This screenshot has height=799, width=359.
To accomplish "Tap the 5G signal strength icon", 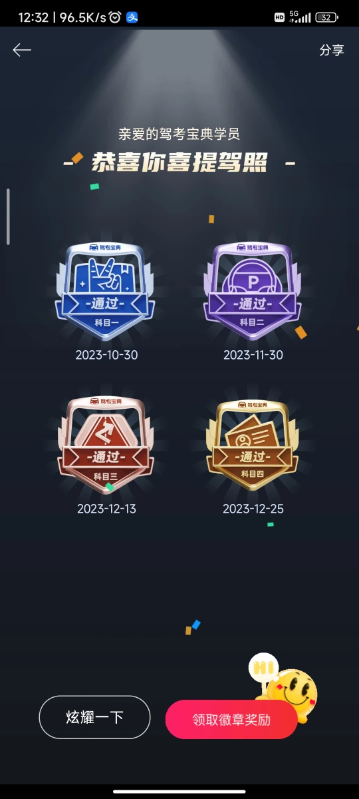I will coord(300,17).
